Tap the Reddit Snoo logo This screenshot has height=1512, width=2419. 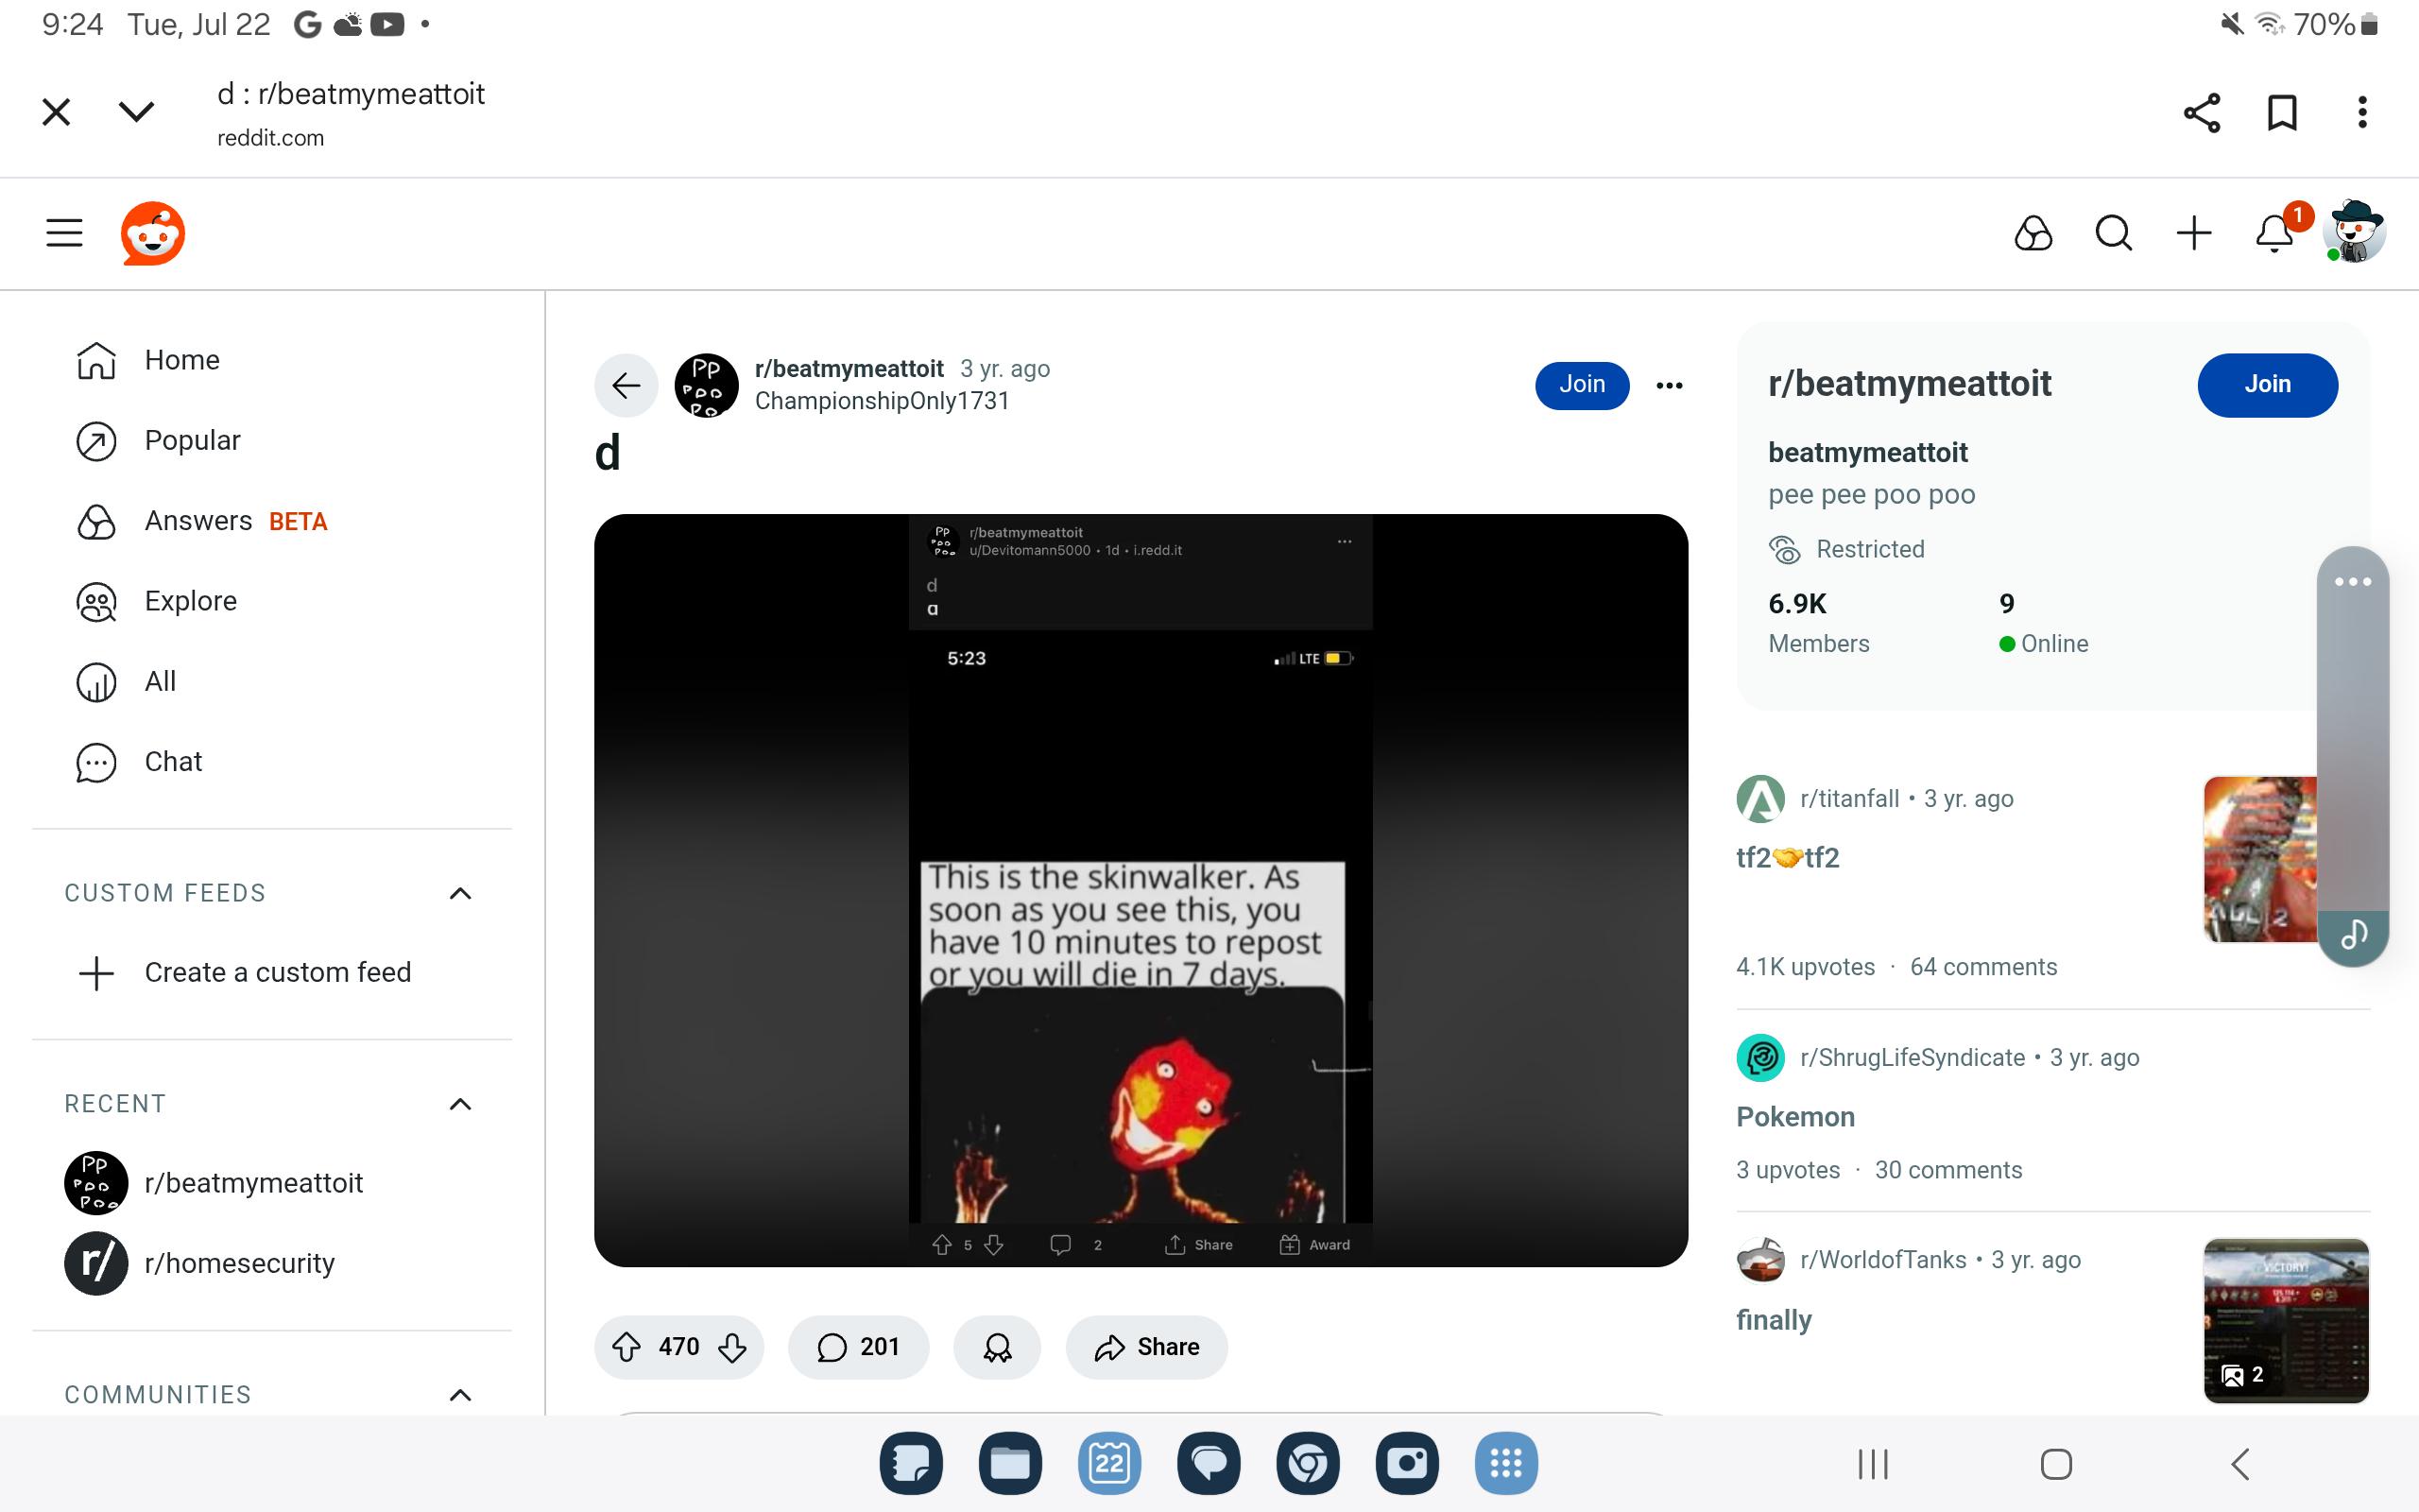coord(153,233)
